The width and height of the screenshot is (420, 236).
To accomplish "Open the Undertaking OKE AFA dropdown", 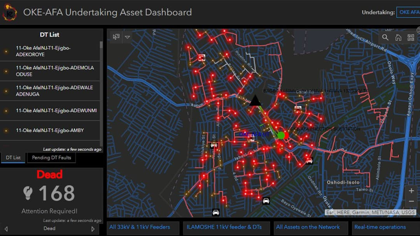I will (409, 12).
